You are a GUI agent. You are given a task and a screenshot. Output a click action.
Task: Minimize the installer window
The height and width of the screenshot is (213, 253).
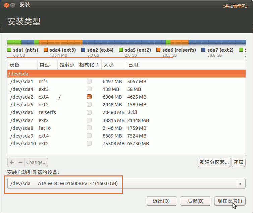point(13,5)
